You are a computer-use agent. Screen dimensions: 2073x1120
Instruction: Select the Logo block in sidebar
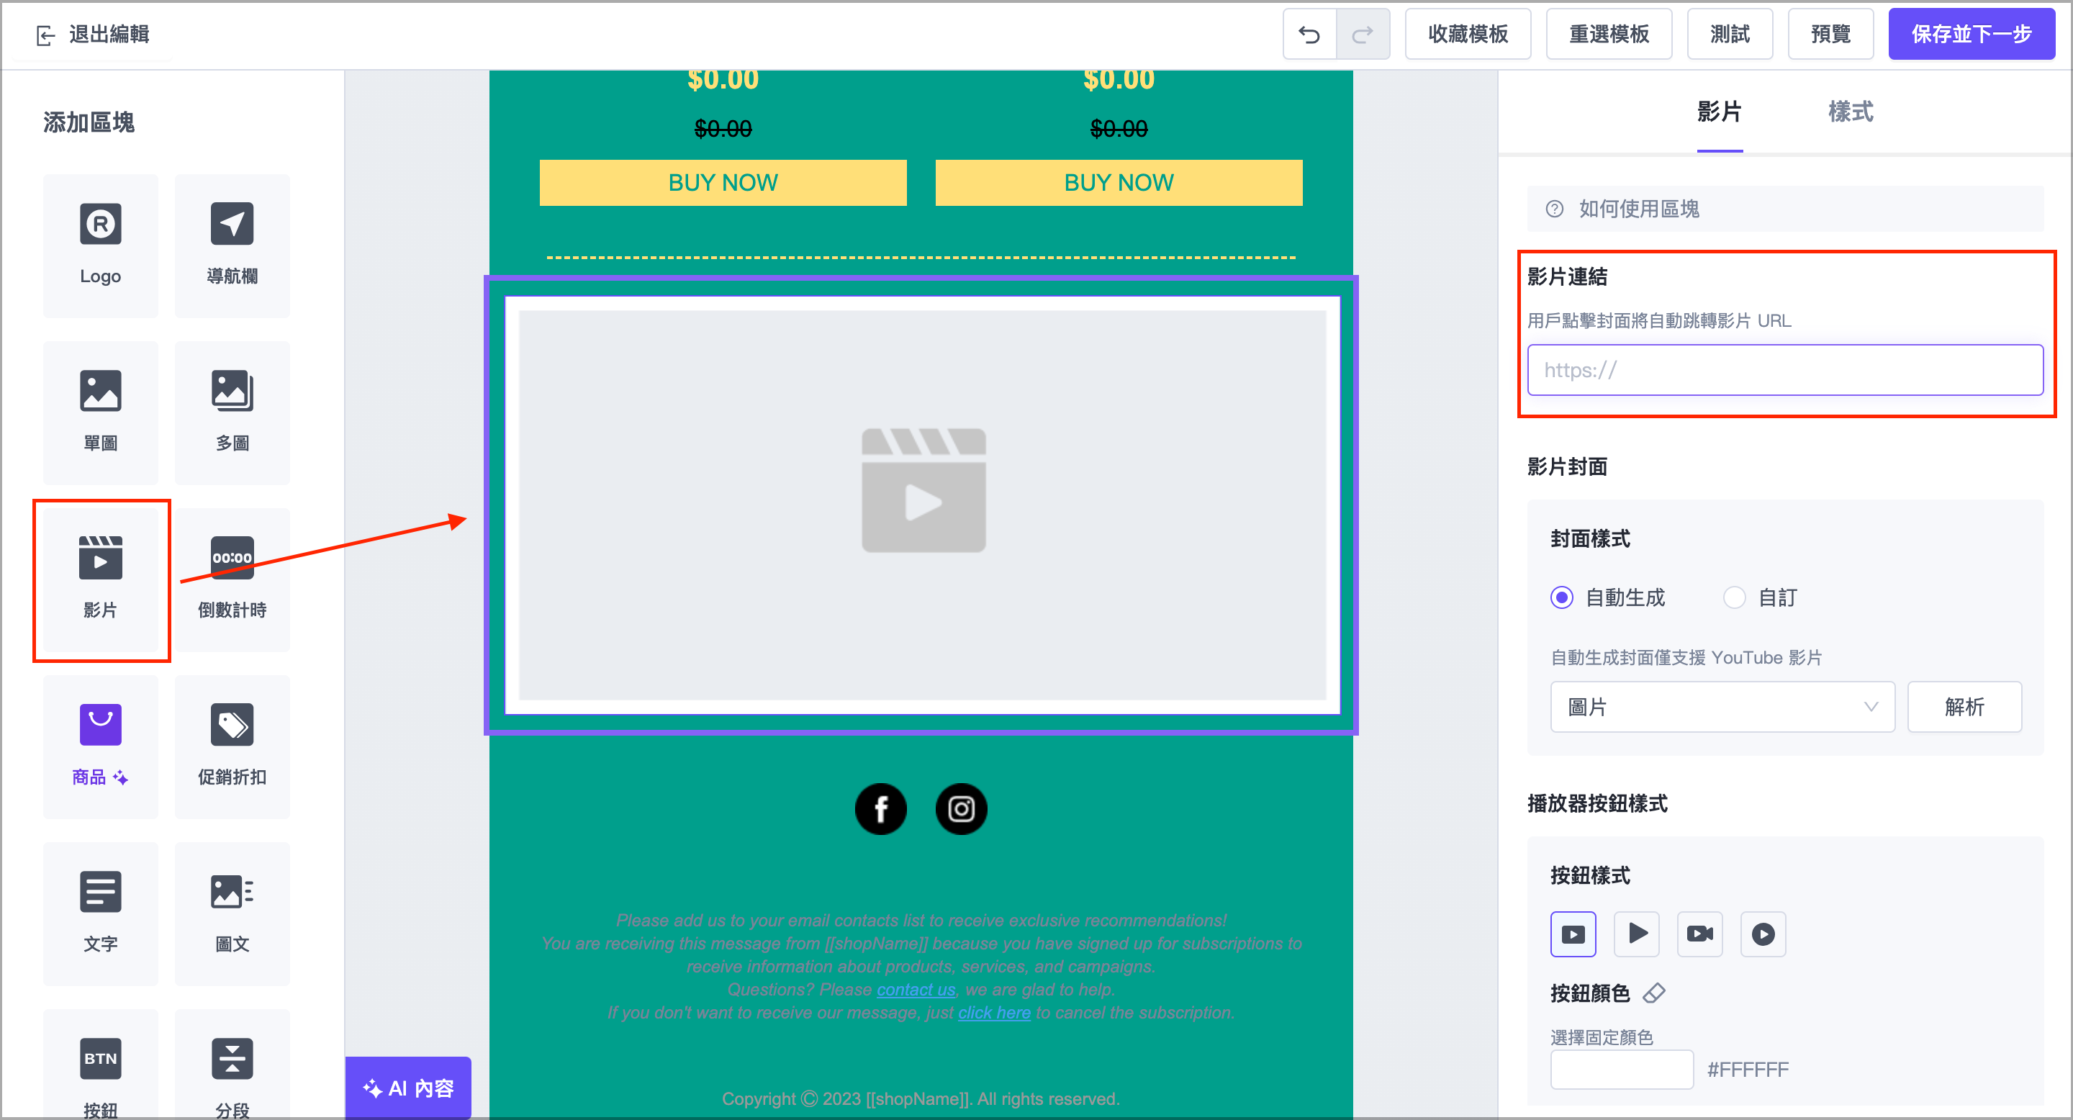click(x=100, y=245)
